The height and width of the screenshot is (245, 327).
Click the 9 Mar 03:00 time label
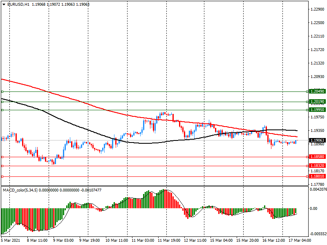pos(63,241)
